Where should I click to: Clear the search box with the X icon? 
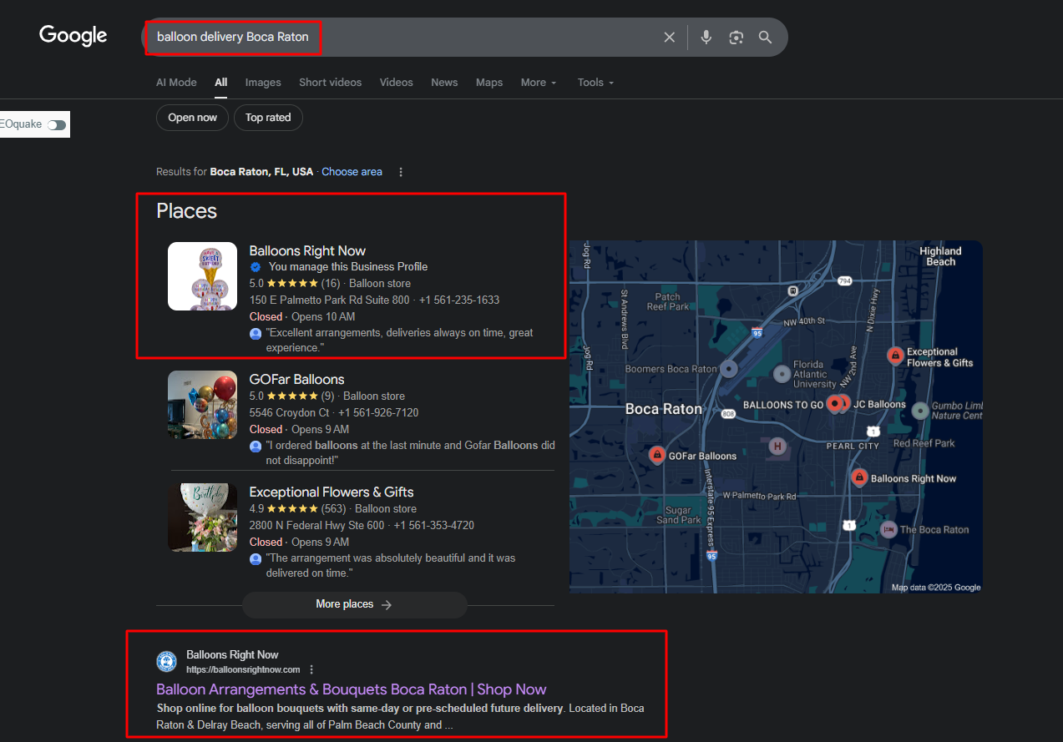tap(669, 38)
